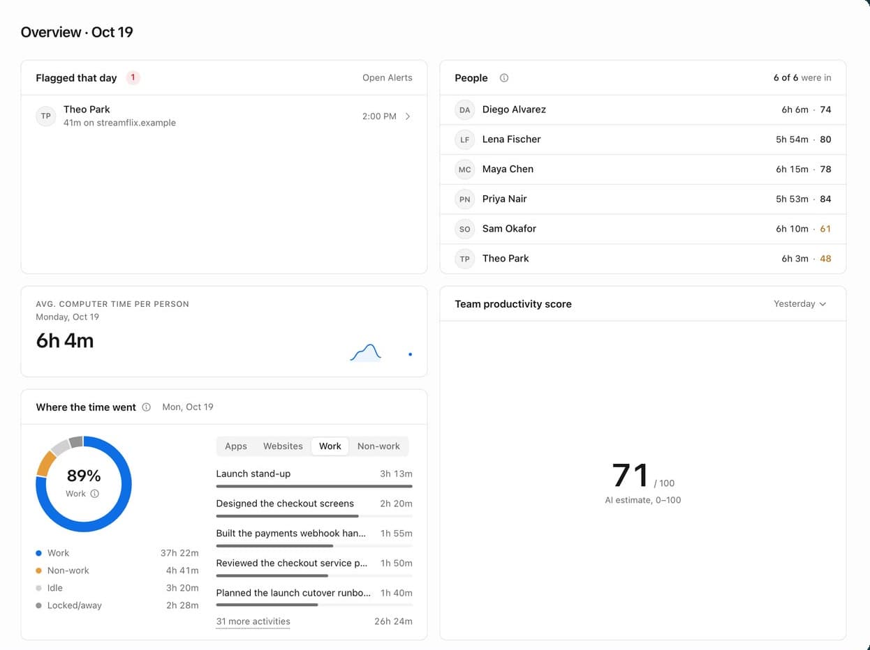
Task: Open Diego Alvarez's row
Action: (x=643, y=109)
